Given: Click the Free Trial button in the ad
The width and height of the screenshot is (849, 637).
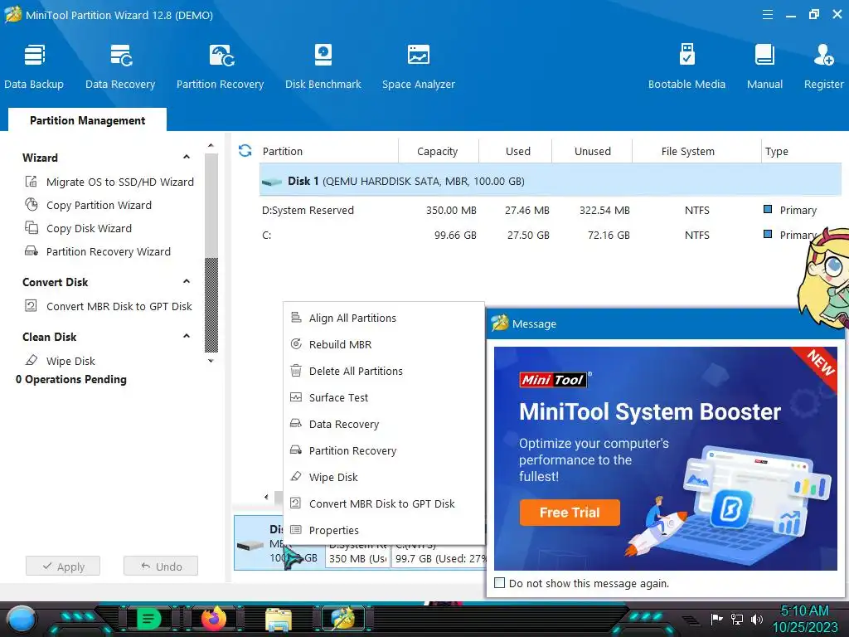Looking at the screenshot, I should tap(570, 513).
